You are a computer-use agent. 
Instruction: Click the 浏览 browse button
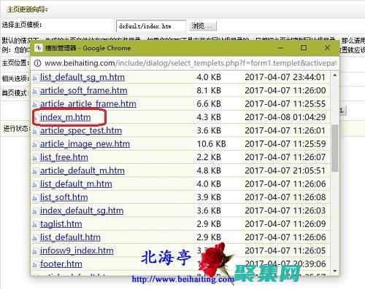(203, 26)
